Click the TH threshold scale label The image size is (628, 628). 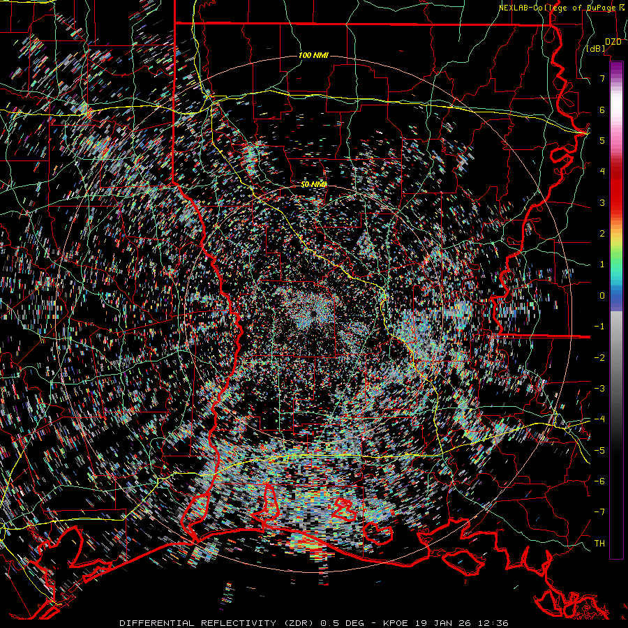(599, 544)
